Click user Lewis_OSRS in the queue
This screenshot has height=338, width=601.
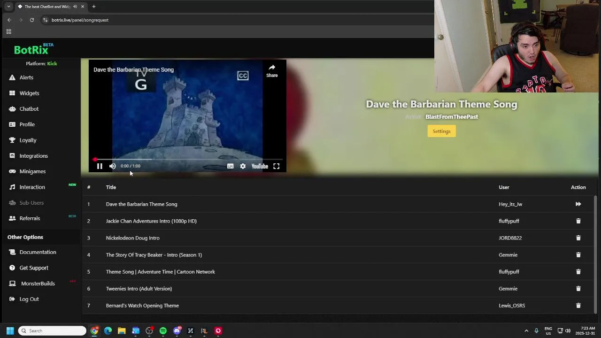point(512,306)
